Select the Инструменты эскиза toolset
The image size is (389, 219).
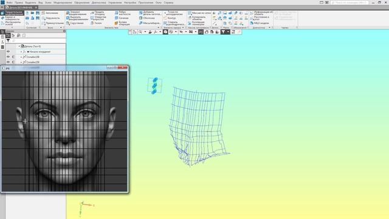pyautogui.click(x=11, y=23)
